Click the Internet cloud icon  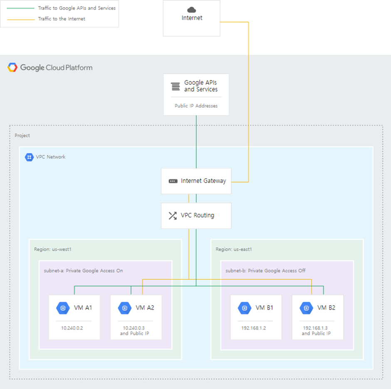[x=191, y=10]
